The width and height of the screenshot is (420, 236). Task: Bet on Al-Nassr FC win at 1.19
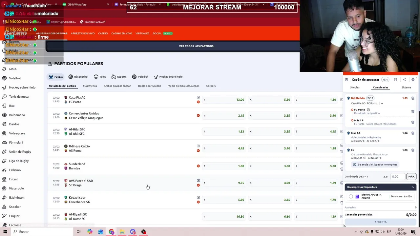click(316, 217)
